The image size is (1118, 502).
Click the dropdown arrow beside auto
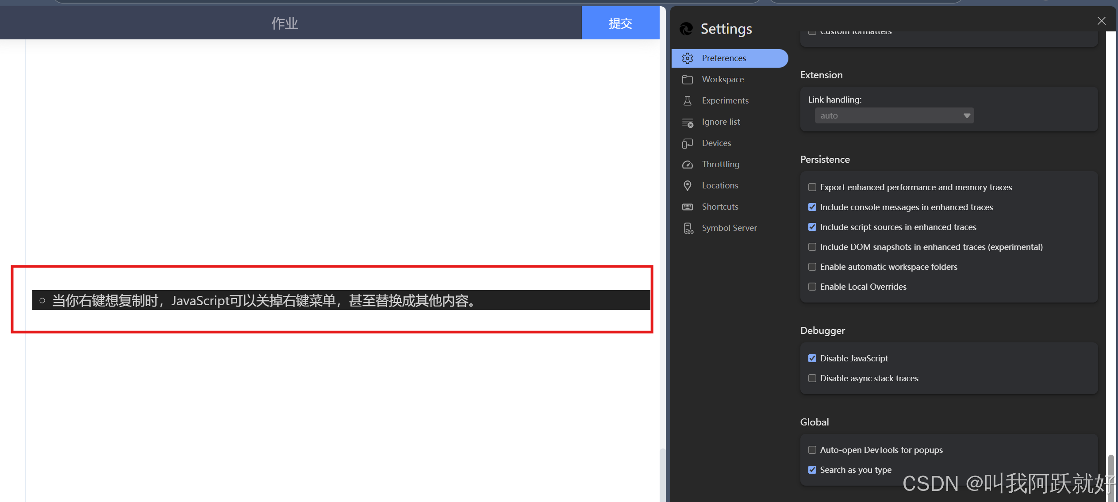(967, 115)
